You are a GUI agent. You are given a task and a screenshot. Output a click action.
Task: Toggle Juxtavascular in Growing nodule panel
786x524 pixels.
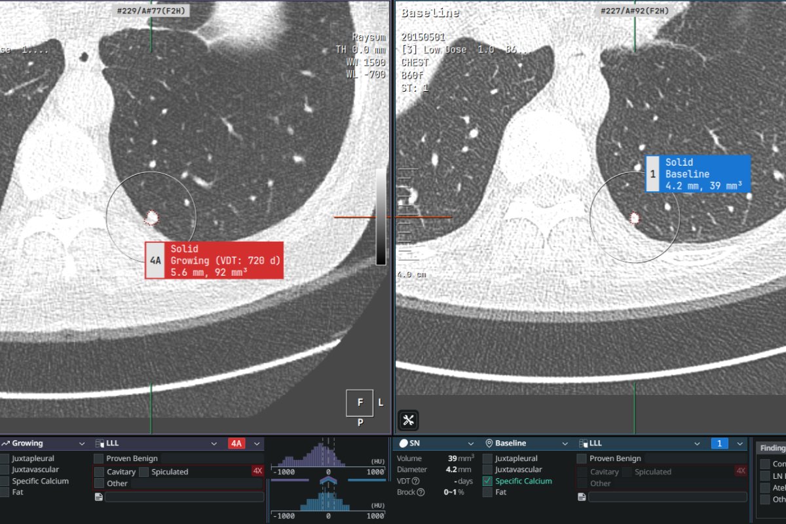pos(5,470)
